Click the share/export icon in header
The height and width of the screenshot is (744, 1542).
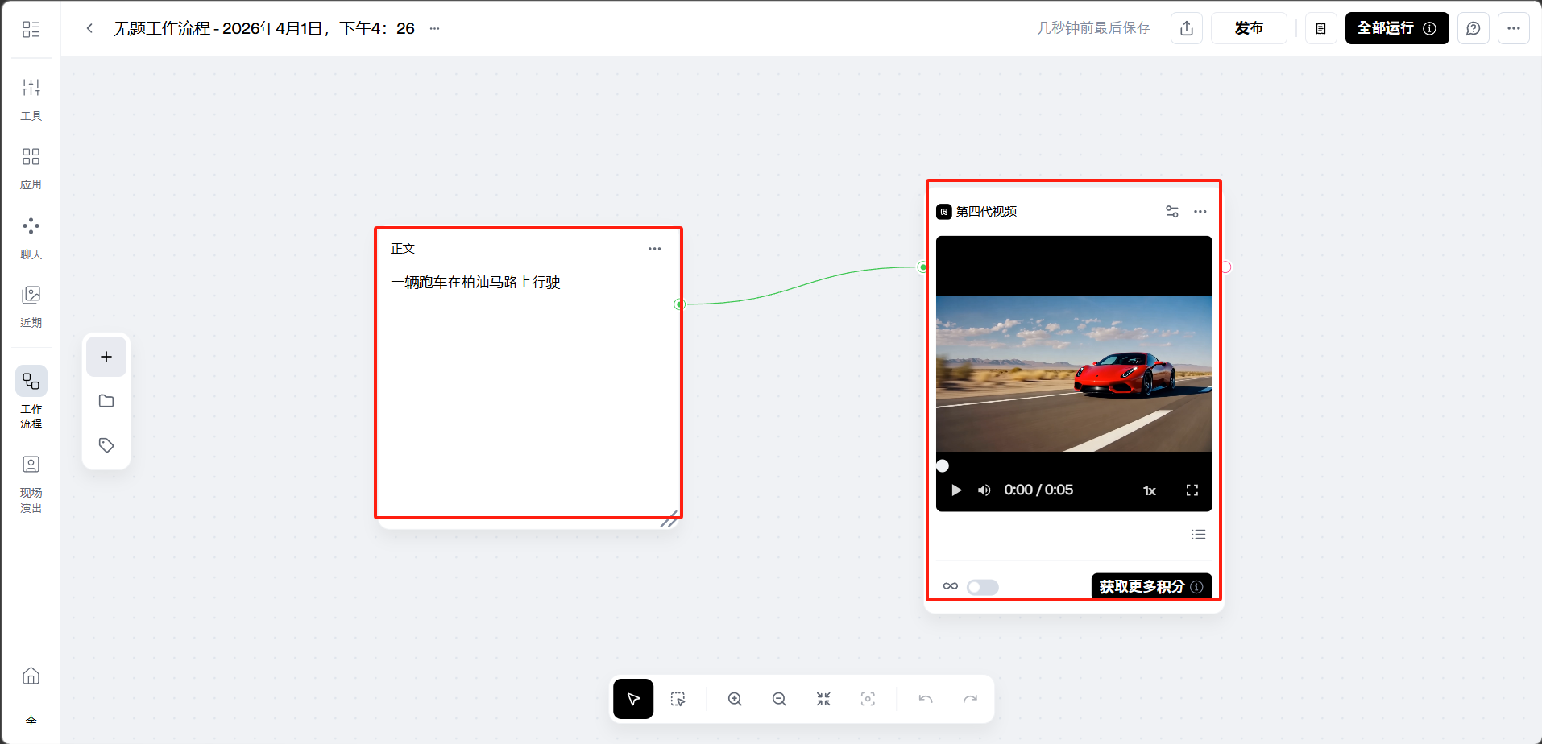coord(1187,28)
